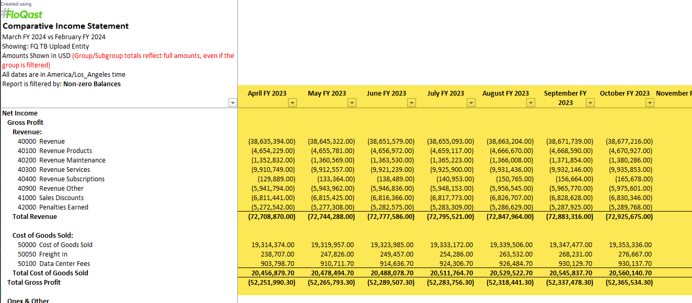
Task: Select the red group totals disclaimer text
Action: tap(153, 56)
